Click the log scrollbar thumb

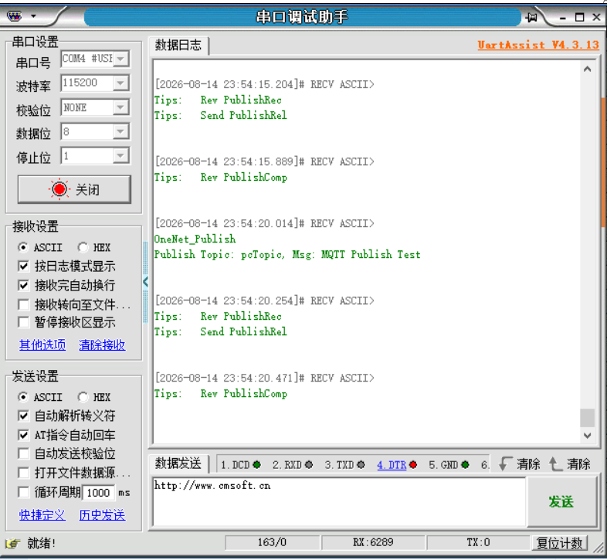pyautogui.click(x=587, y=418)
